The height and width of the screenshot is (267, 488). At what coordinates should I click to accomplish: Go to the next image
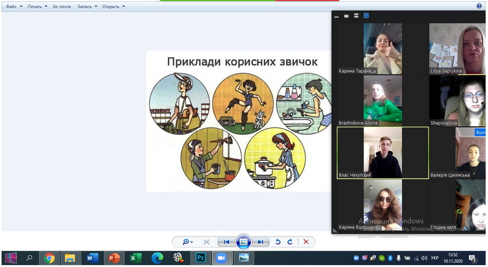tap(260, 242)
